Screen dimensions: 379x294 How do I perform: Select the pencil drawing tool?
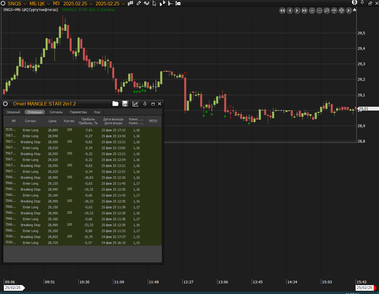point(139,4)
